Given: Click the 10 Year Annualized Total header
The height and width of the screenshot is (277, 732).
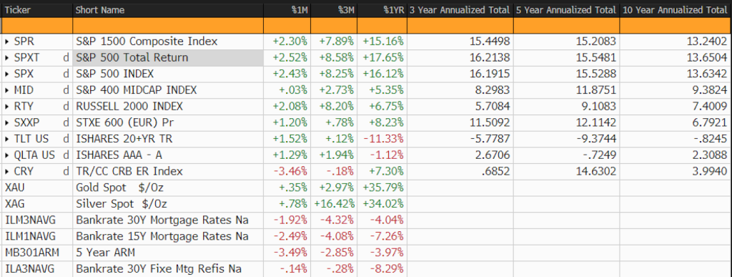Looking at the screenshot, I should [x=676, y=10].
